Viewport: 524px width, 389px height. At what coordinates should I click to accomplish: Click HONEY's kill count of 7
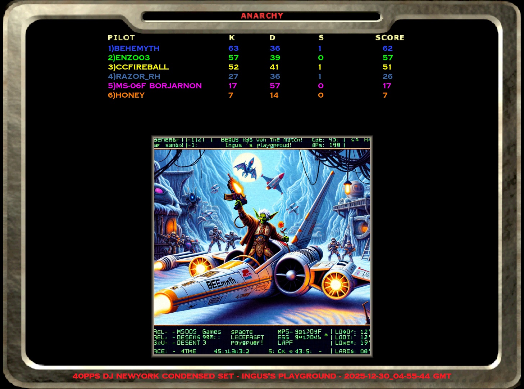(231, 95)
